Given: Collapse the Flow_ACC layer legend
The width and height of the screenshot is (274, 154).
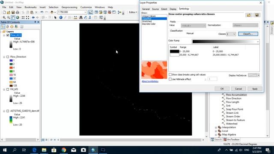Looking at the screenshot, I should 4,35.
